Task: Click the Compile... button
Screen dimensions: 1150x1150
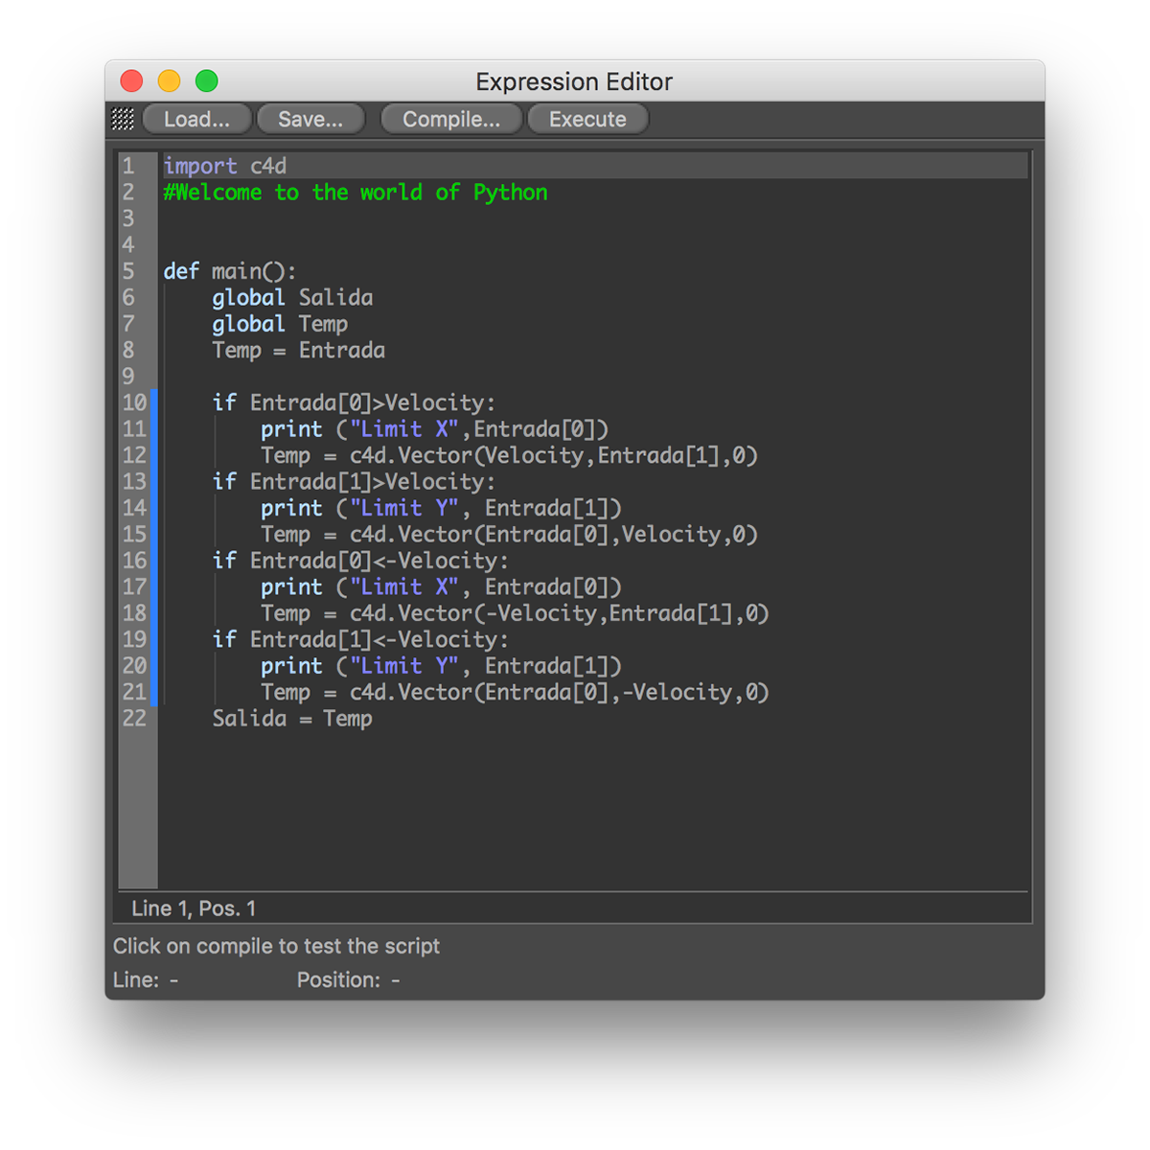Action: [x=451, y=119]
